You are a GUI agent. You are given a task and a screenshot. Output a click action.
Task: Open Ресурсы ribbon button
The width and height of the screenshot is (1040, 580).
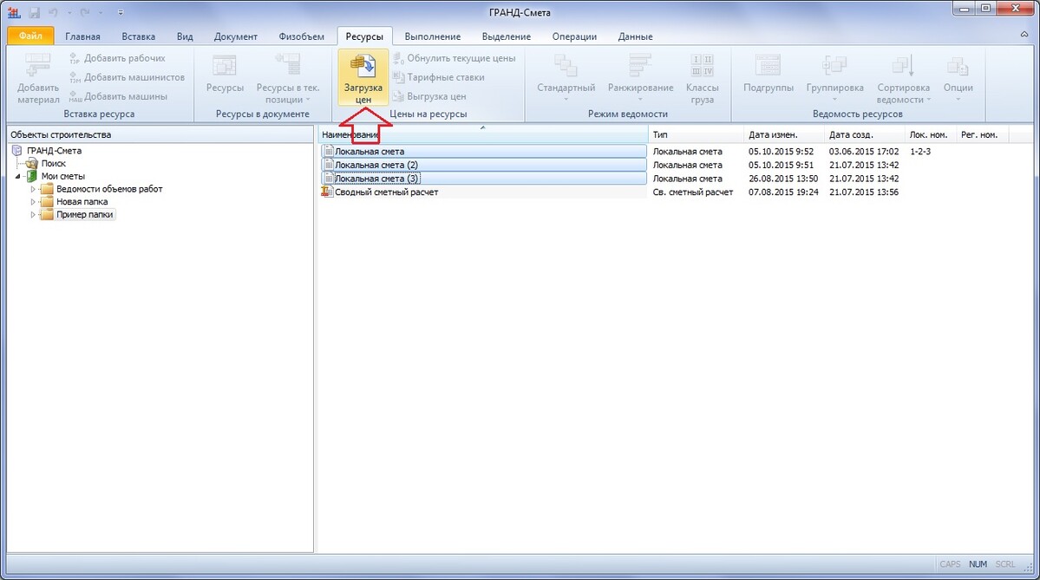[225, 75]
